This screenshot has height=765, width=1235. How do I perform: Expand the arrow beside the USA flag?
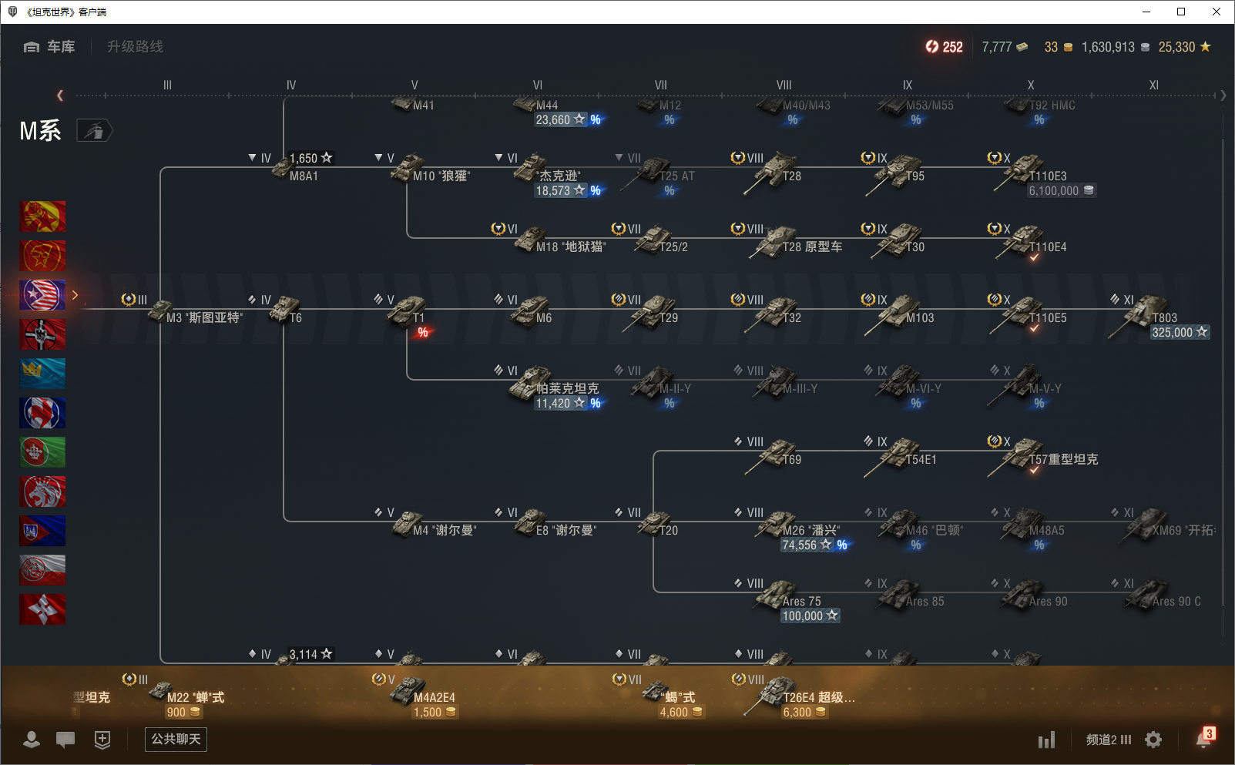coord(75,295)
